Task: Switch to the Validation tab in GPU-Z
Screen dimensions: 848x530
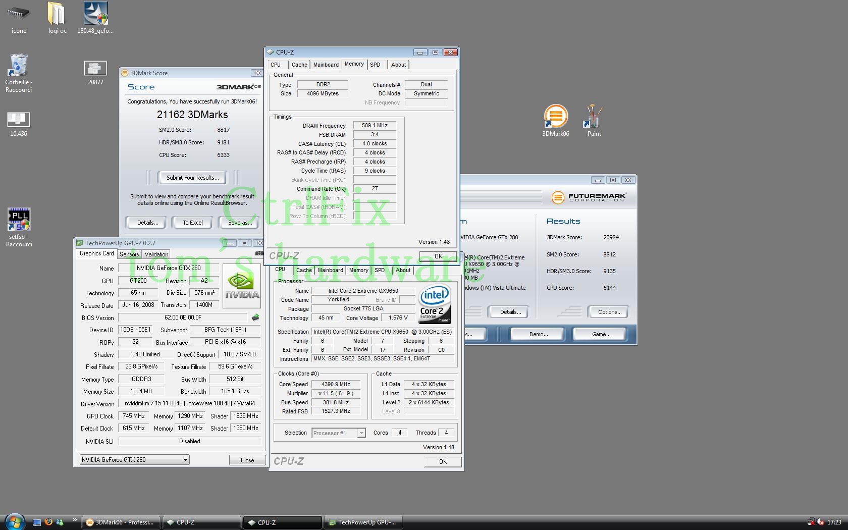Action: (x=156, y=254)
